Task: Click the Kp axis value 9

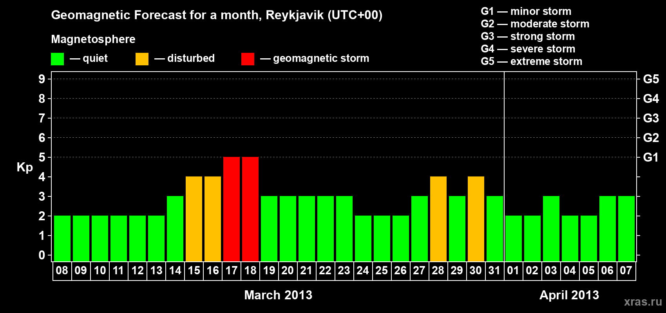Action: (x=42, y=79)
